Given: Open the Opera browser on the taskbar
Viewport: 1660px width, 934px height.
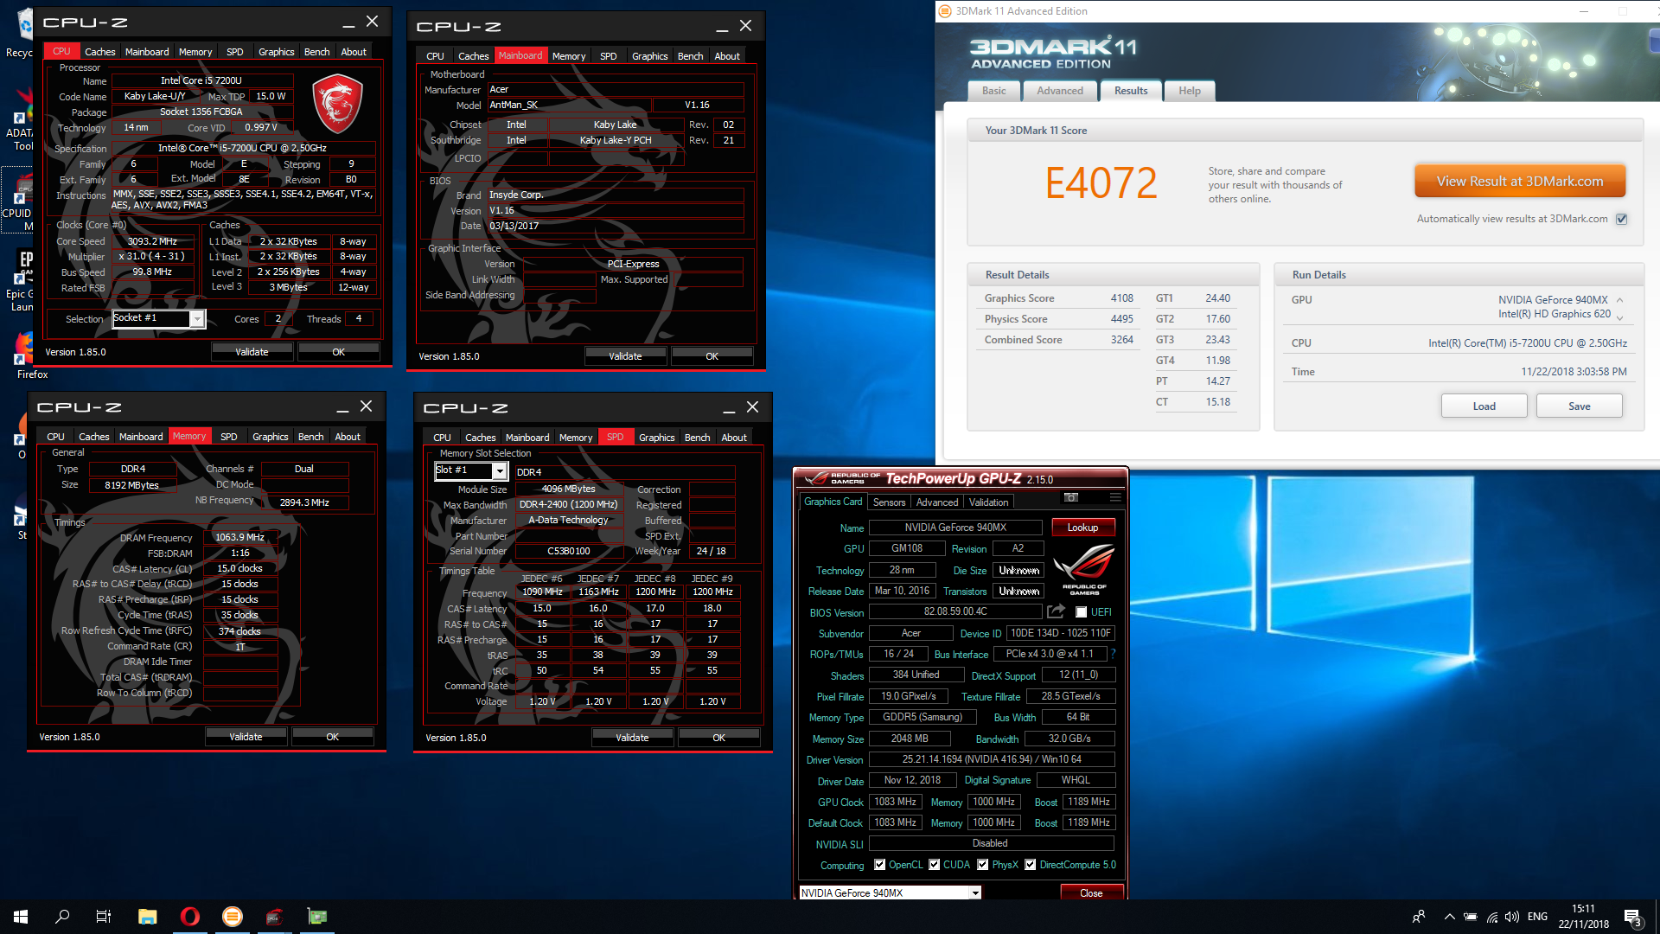Looking at the screenshot, I should click(189, 917).
